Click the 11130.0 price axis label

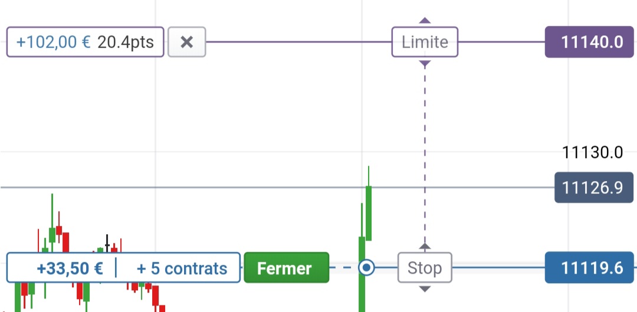point(592,153)
